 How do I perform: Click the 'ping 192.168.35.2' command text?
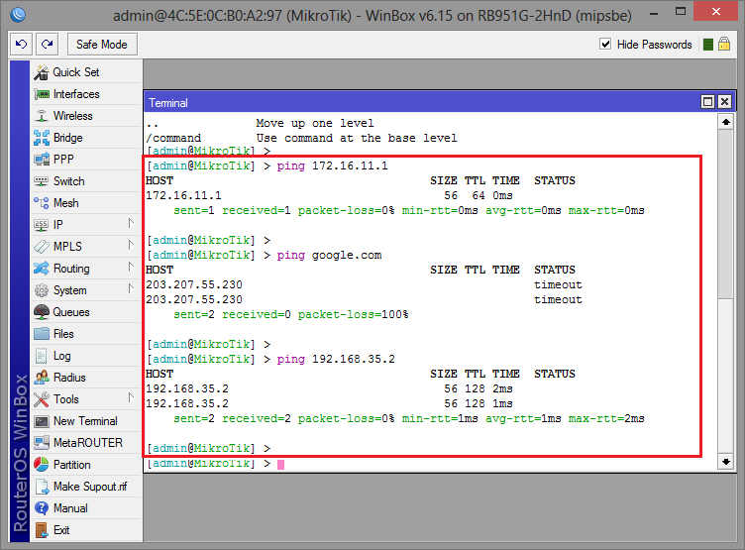336,359
